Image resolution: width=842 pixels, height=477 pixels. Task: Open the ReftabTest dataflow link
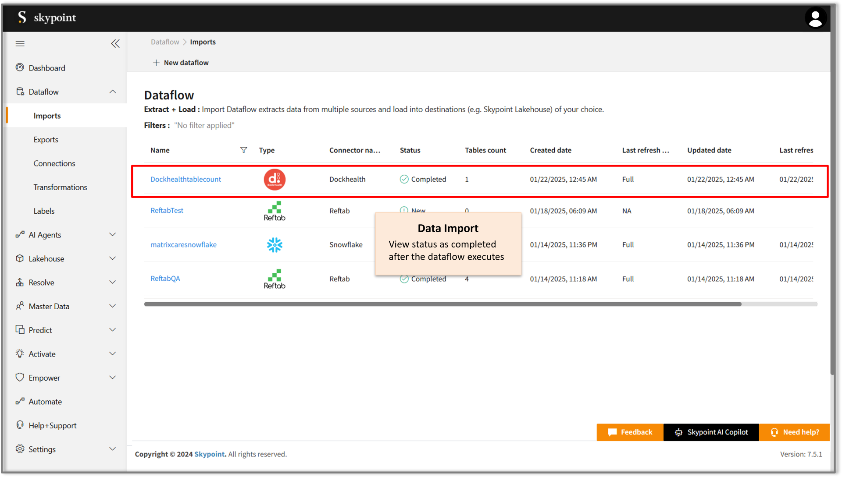(x=167, y=210)
